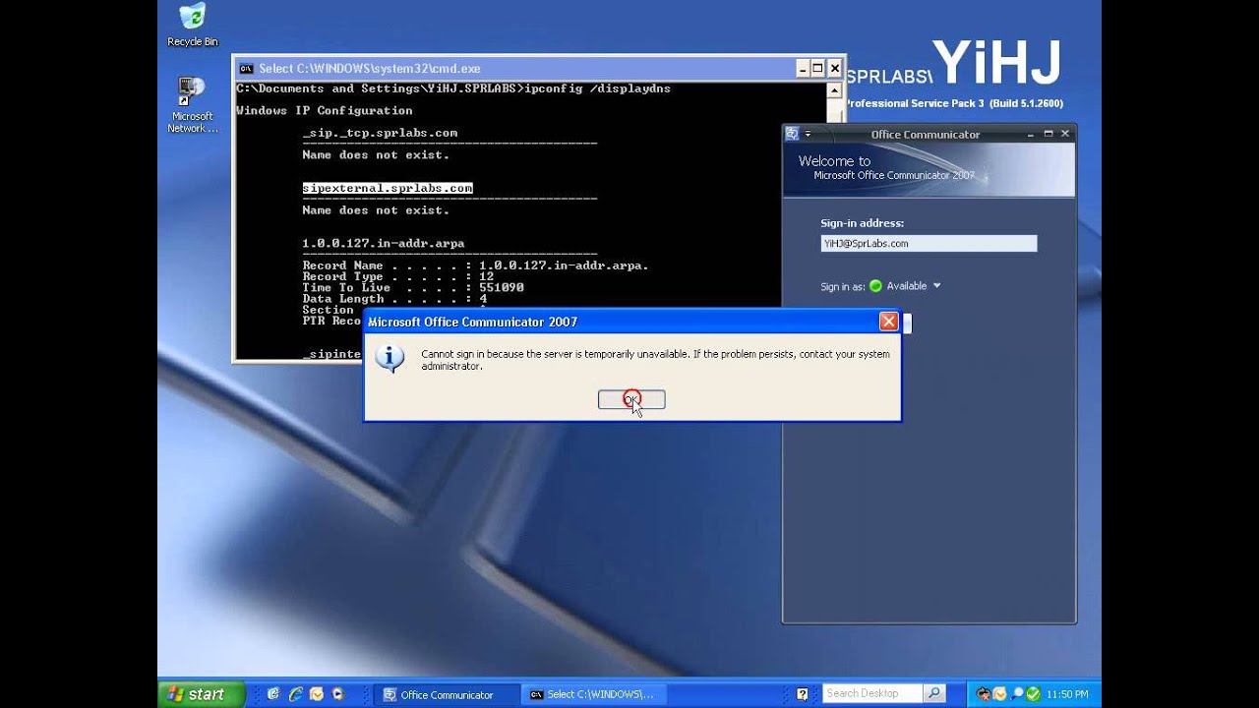Screen dimensions: 1259x708
Task: Open the Available status dropdown
Action: click(936, 286)
